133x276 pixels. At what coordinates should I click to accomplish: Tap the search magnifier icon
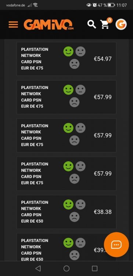[x=92, y=24]
